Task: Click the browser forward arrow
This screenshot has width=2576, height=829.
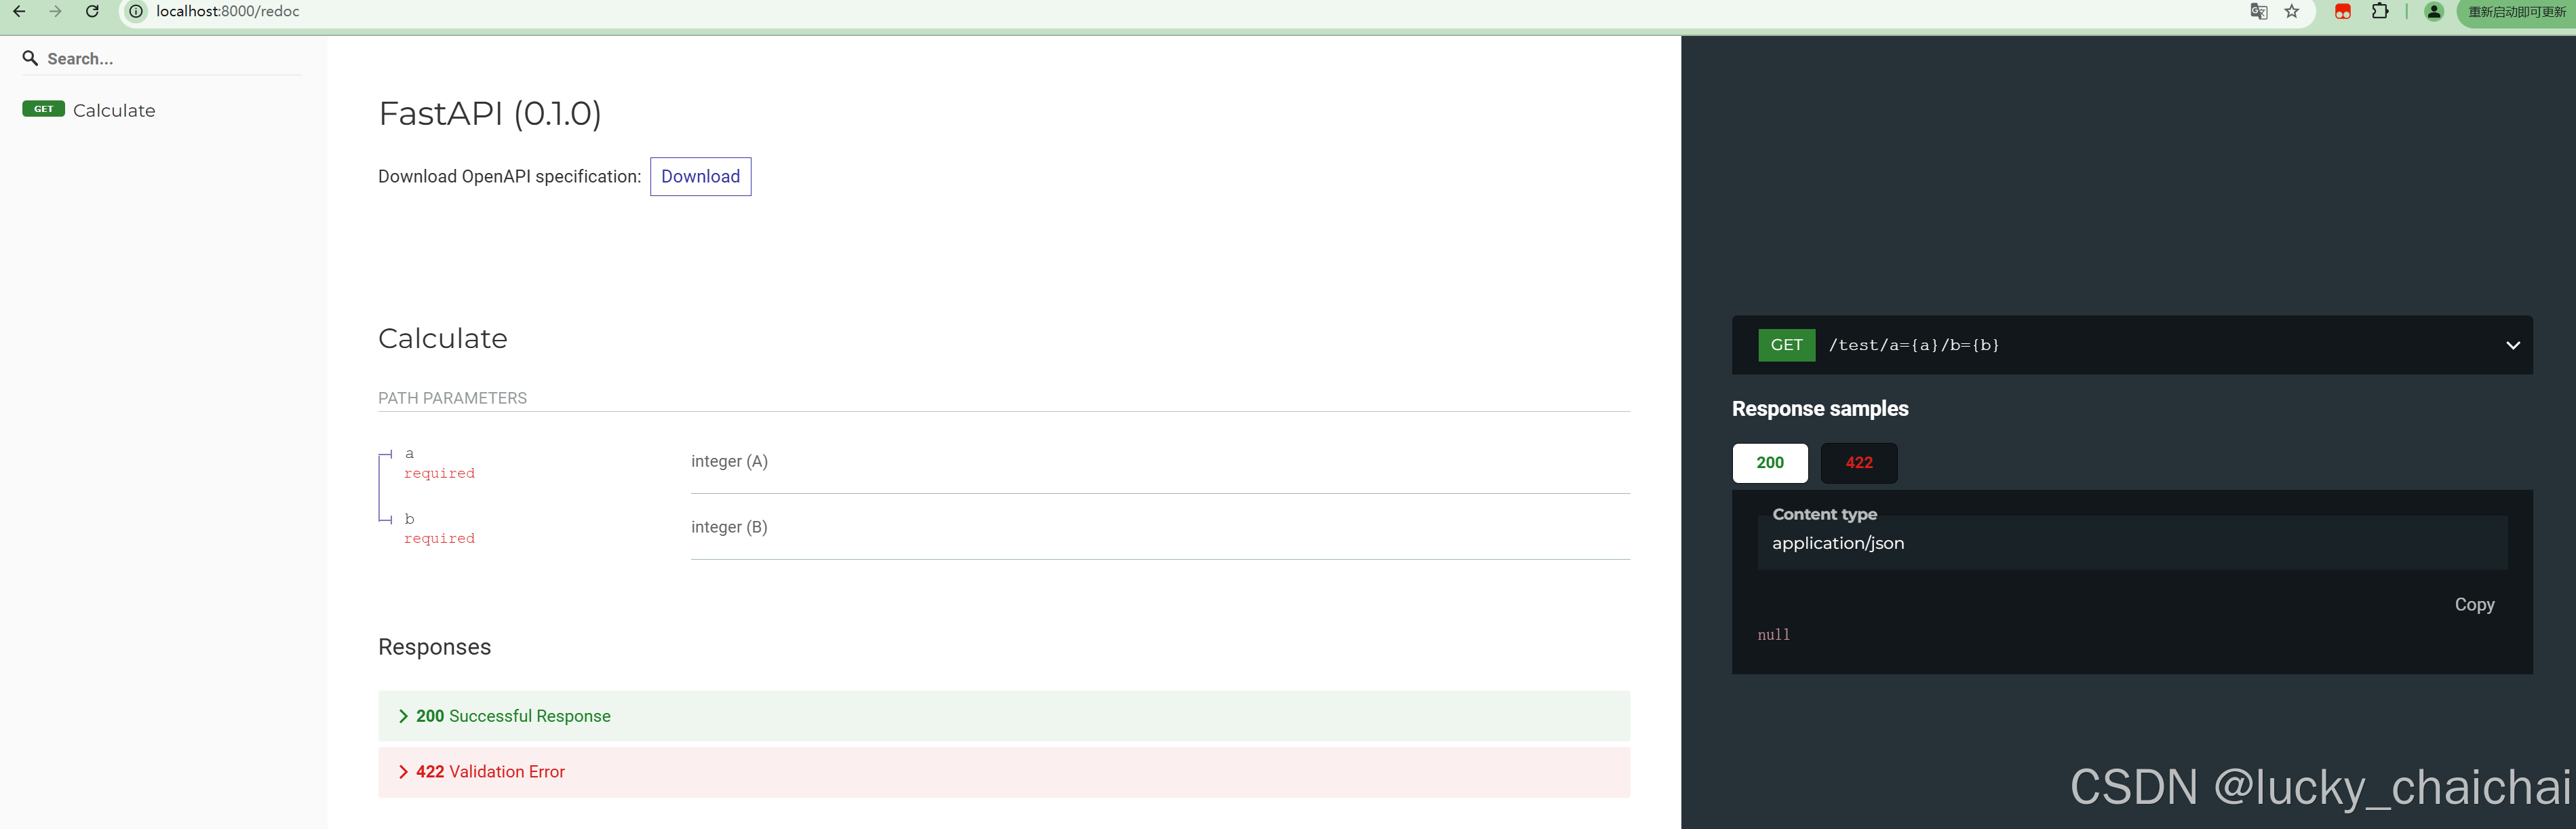Action: [55, 11]
